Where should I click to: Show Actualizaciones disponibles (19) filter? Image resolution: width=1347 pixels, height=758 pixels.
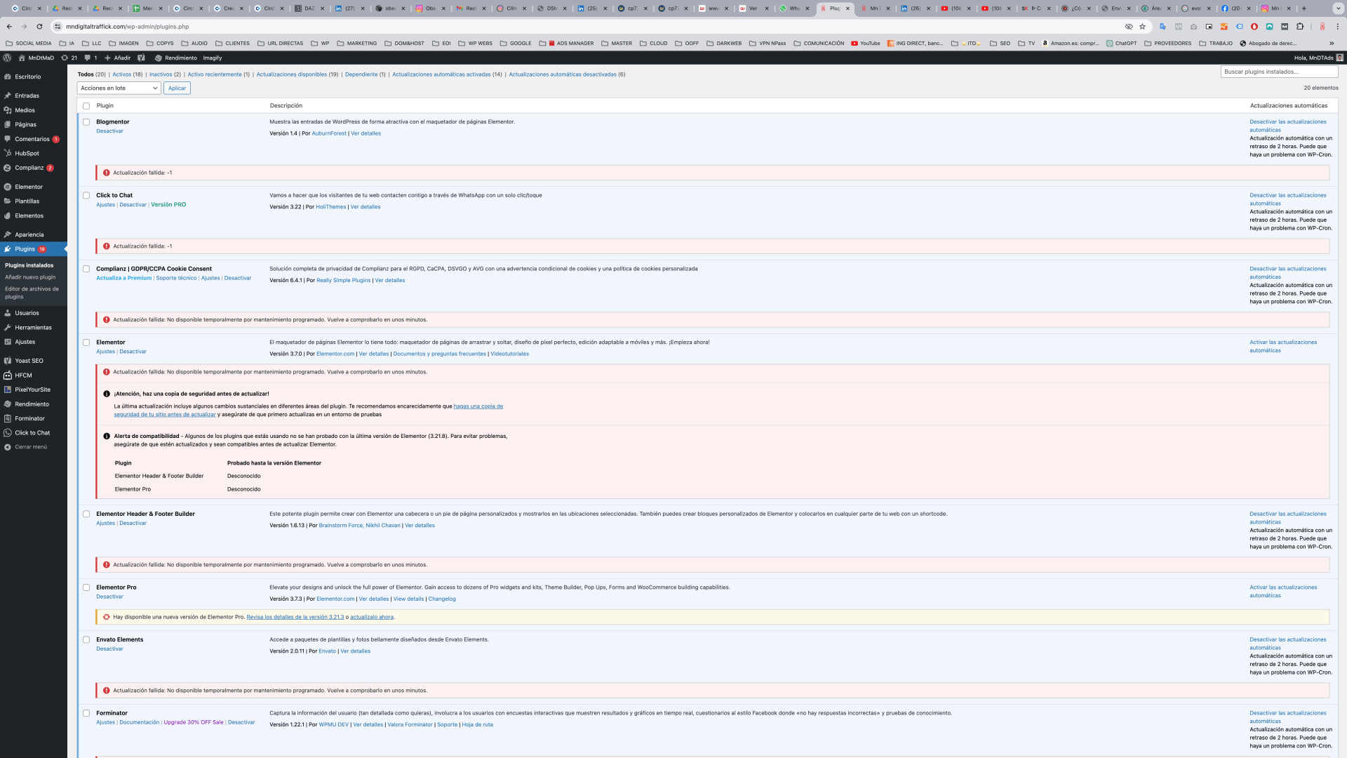coord(297,74)
